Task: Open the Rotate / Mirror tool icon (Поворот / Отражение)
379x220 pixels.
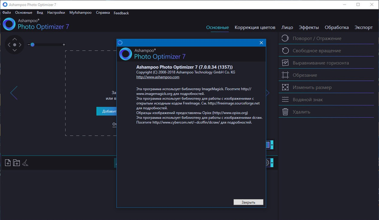Action: (285, 38)
